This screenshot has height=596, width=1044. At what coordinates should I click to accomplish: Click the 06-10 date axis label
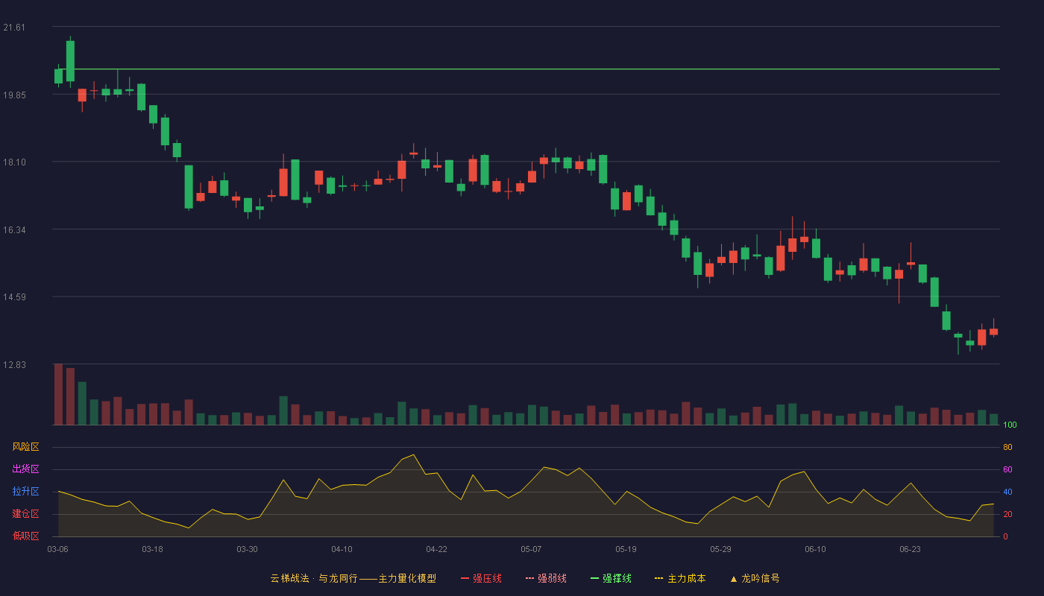[x=815, y=549]
